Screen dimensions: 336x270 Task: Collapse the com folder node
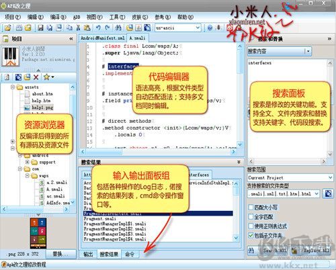20,169
